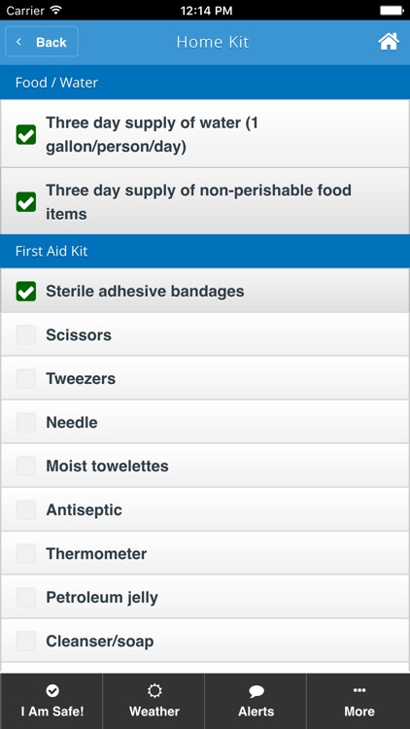Tick the Needle checkbox
410x729 pixels.
coord(26,422)
